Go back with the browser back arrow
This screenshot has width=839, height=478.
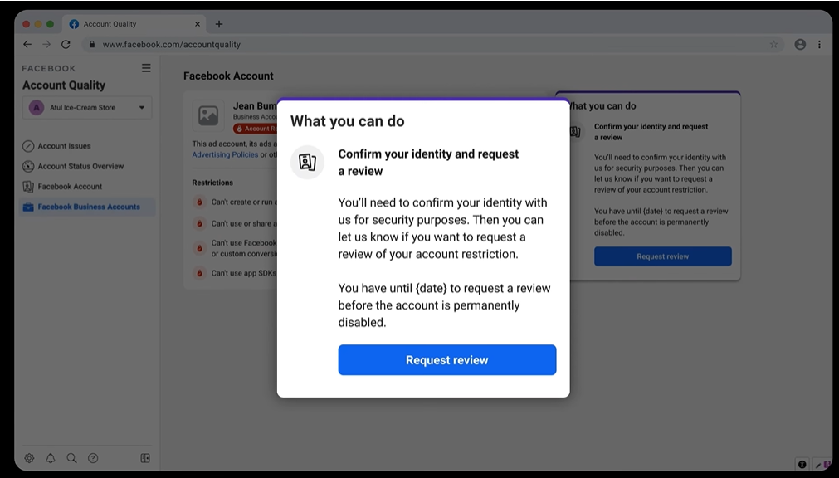pos(27,45)
